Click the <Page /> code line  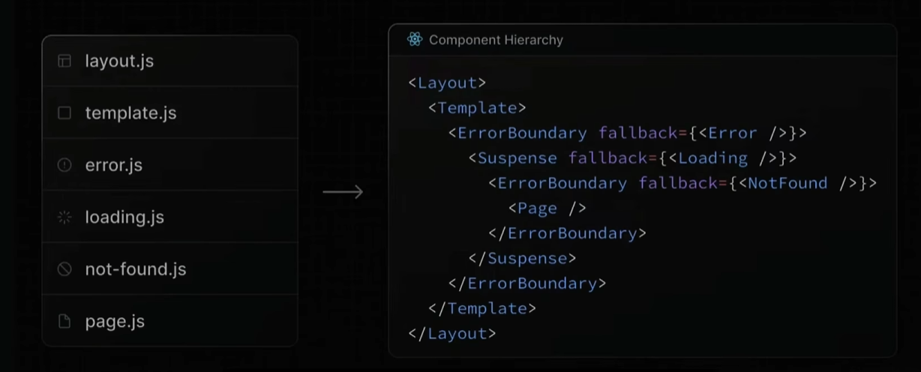pyautogui.click(x=547, y=208)
